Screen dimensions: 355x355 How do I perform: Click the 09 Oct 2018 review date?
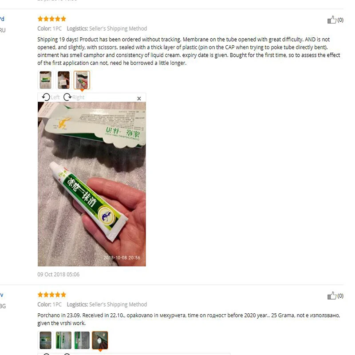coord(59,274)
